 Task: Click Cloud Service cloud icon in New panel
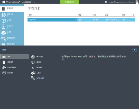coord(33,73)
